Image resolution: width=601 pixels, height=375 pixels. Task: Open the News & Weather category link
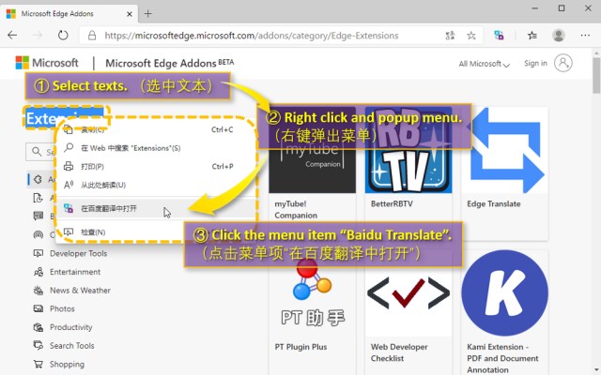coord(80,290)
